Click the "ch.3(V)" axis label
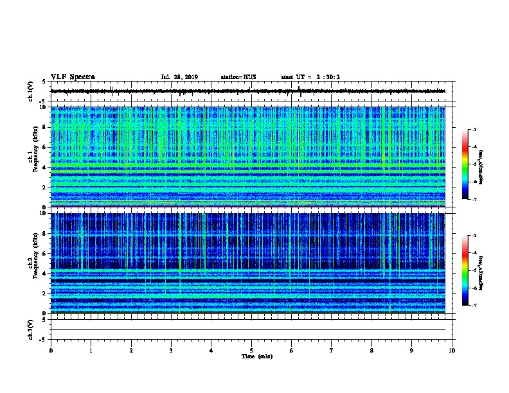Screen dimensions: 509x393 coord(30,329)
